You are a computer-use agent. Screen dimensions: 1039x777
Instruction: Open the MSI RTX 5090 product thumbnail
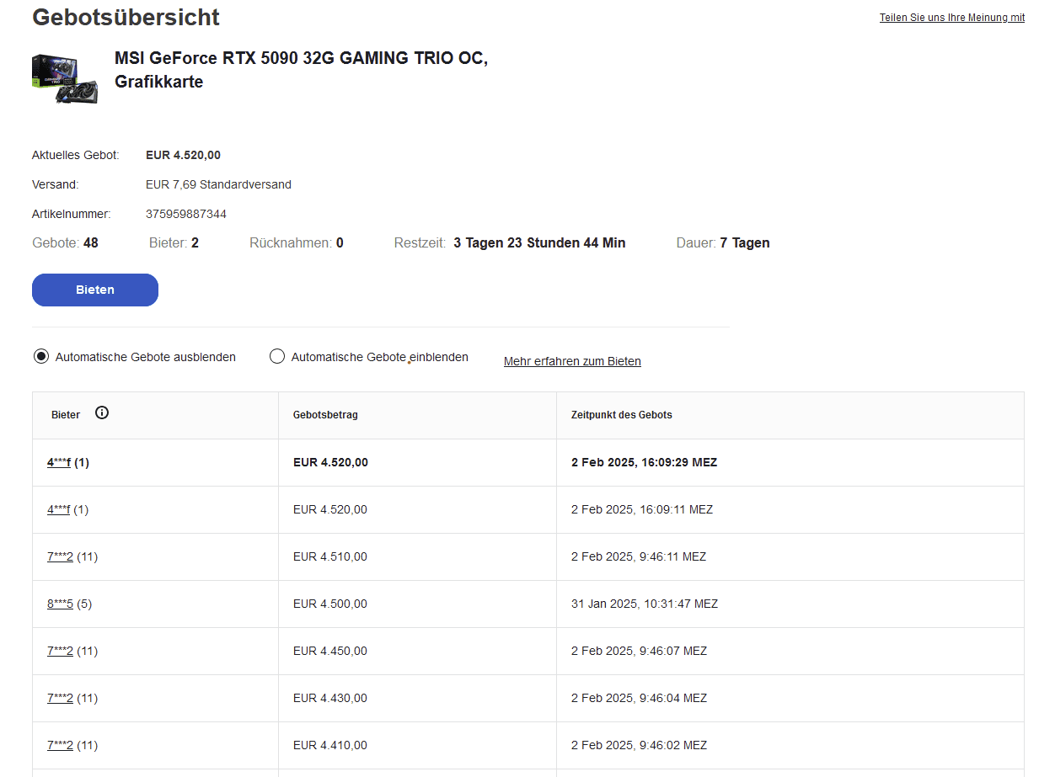pyautogui.click(x=65, y=78)
